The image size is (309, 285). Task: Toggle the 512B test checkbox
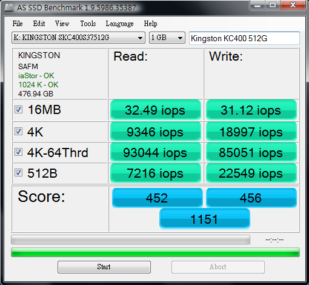click(x=18, y=173)
